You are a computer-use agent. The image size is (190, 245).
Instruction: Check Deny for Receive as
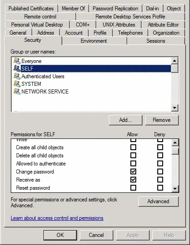tap(160, 180)
